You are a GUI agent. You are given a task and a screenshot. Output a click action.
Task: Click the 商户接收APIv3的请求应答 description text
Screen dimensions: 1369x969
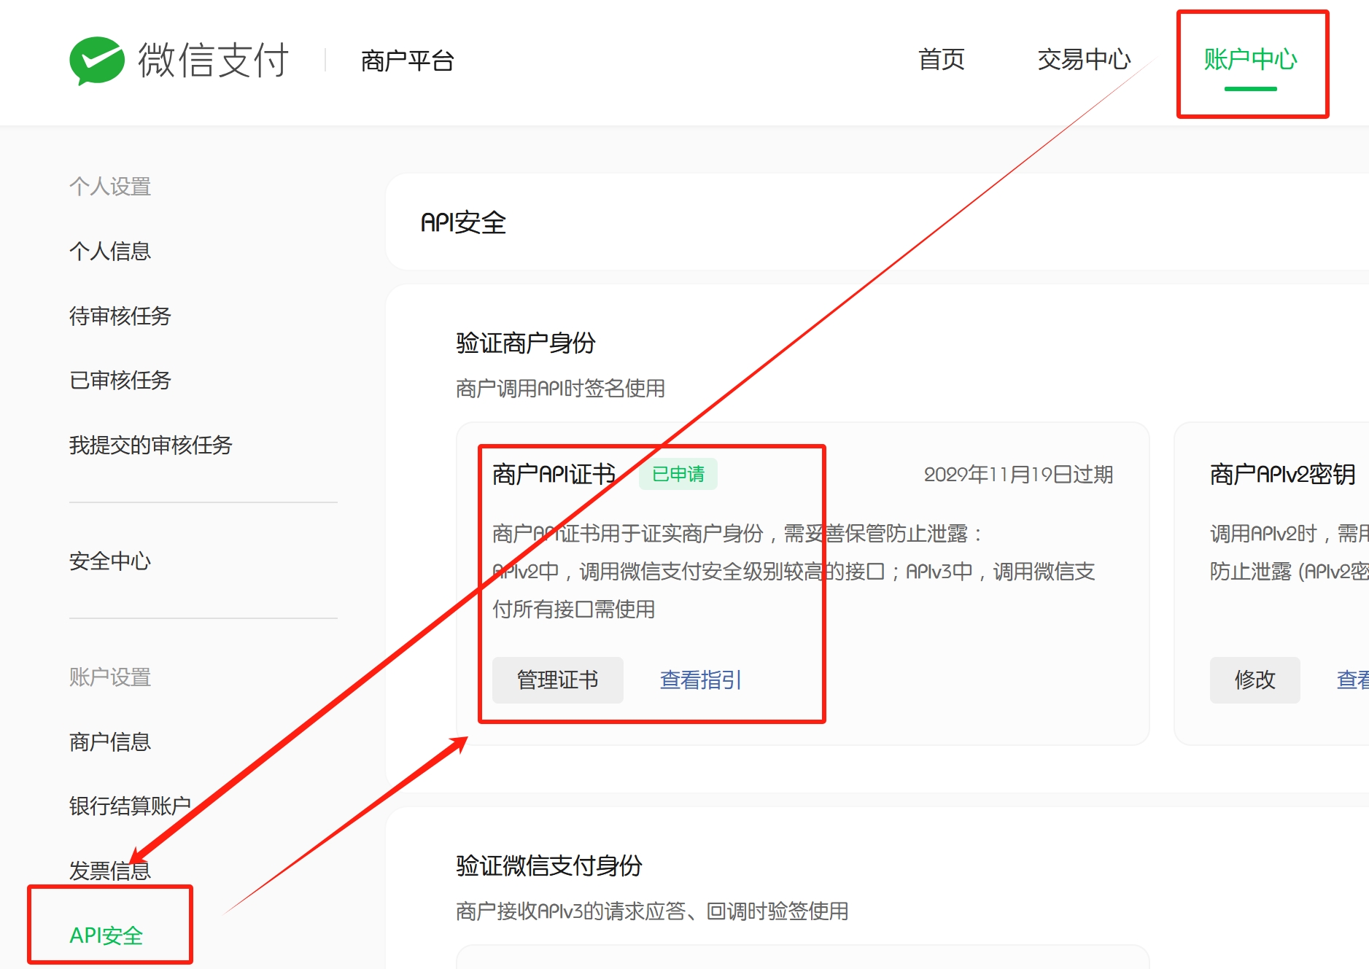tap(652, 911)
